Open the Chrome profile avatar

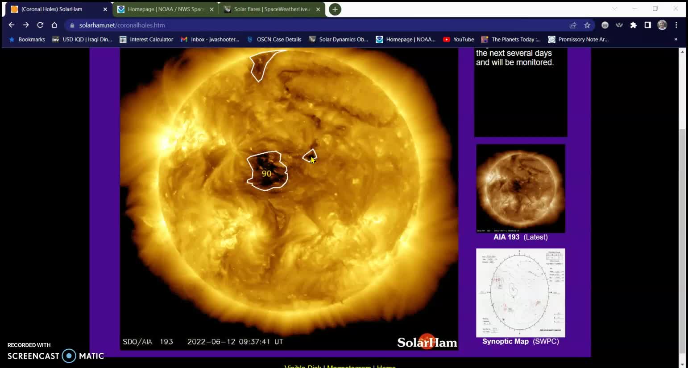[662, 25]
